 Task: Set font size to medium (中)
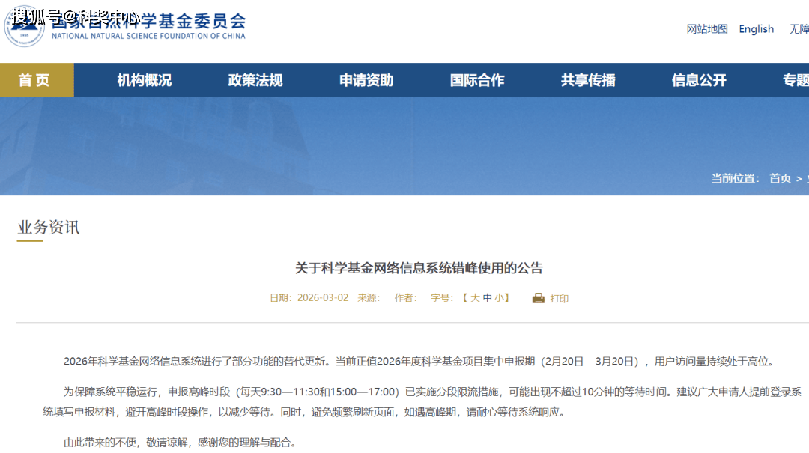point(488,298)
